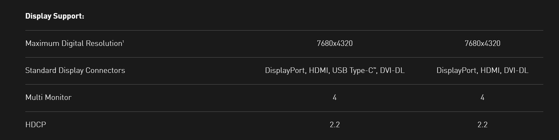Click Multi Monitor value 4, rightmost column
Viewport: 559px width, 140px height.
[482, 98]
